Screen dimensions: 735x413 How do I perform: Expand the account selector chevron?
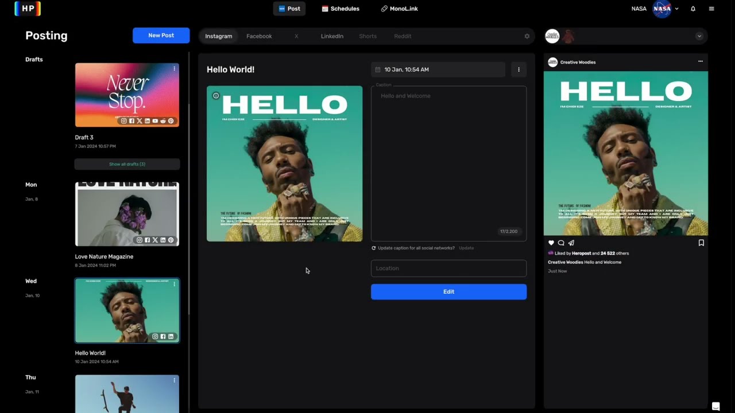[699, 36]
